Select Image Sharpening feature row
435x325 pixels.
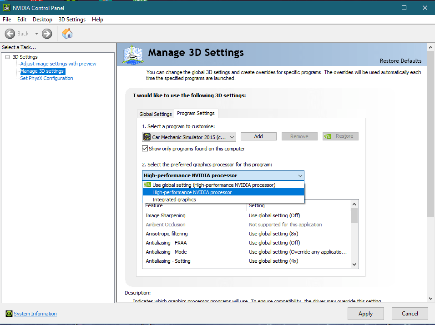pos(246,215)
